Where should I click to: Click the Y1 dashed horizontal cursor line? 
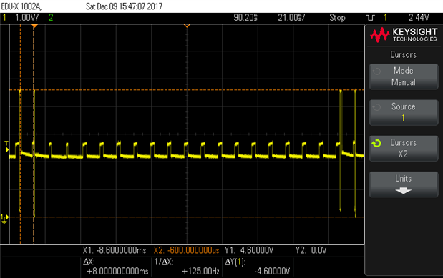click(187, 90)
